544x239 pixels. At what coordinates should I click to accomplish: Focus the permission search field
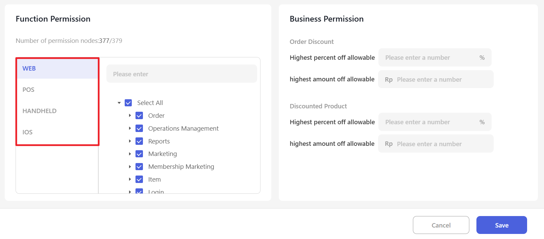(181, 74)
